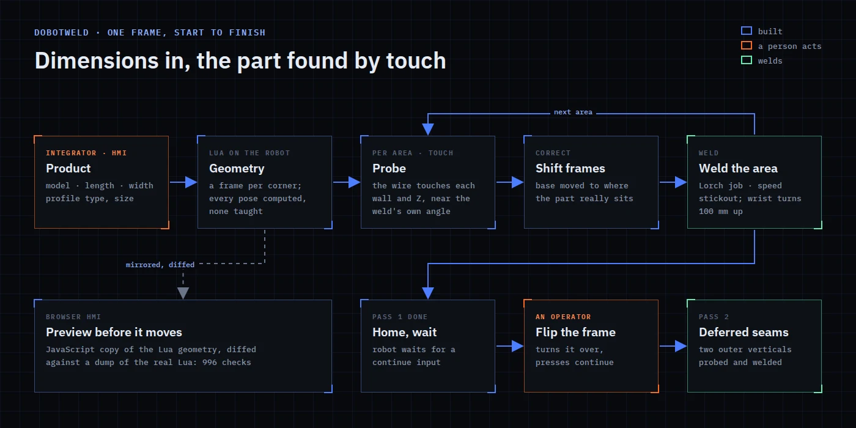The height and width of the screenshot is (428, 856).
Task: Click the 'INTEGRATOR · HMI' tag
Action: click(86, 153)
